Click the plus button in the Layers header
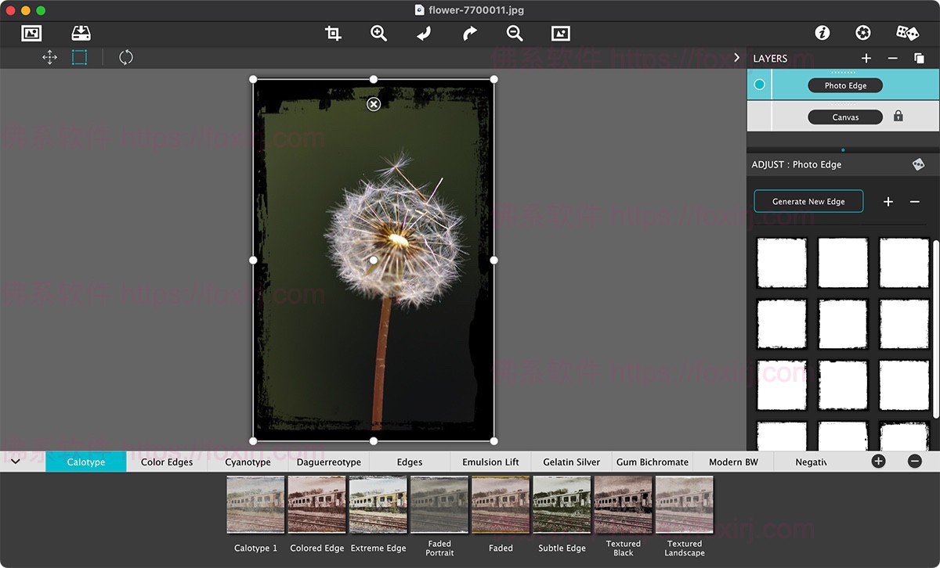 tap(866, 58)
